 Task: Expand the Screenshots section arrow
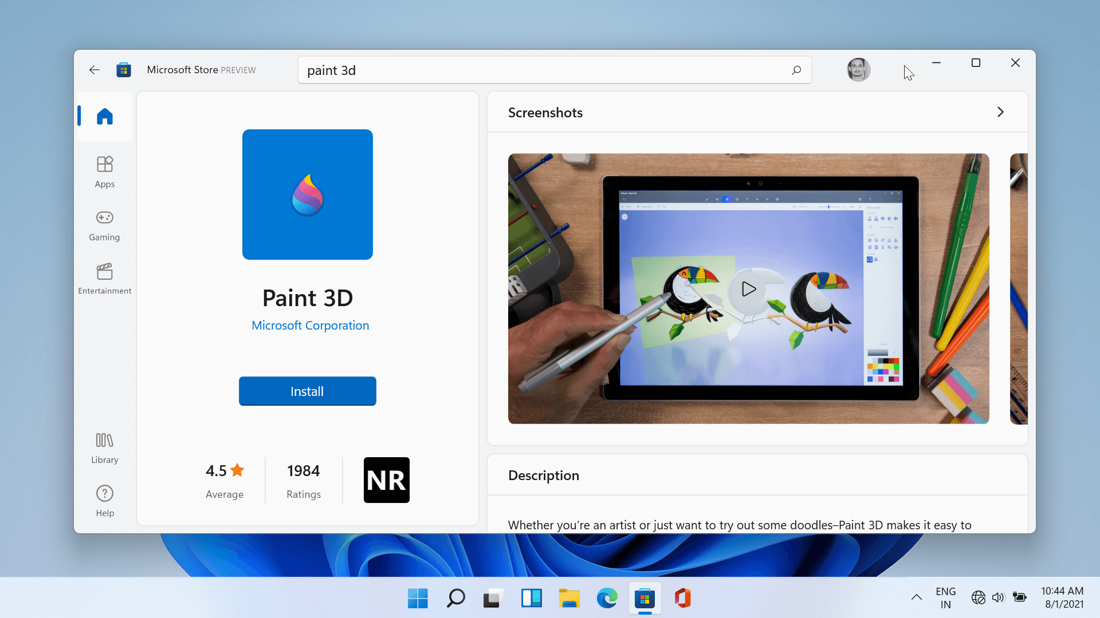click(x=1000, y=112)
